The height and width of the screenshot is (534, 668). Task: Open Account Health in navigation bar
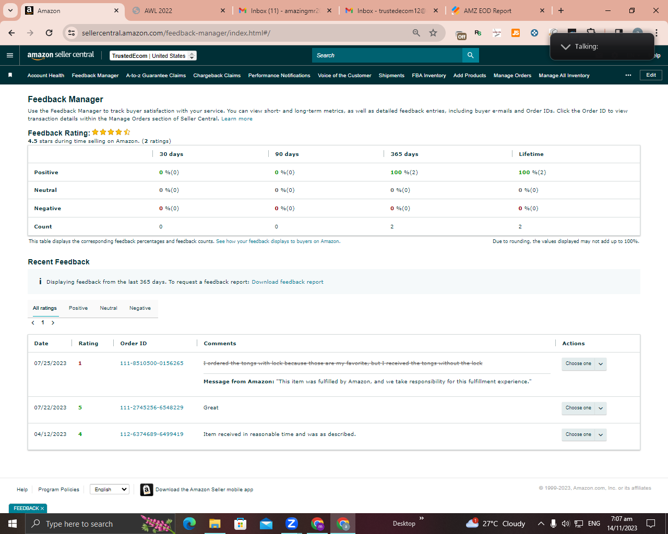46,76
